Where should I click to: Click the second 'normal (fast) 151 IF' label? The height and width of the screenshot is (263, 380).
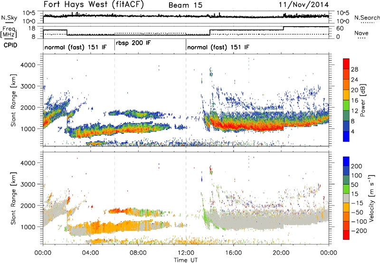pyautogui.click(x=218, y=47)
